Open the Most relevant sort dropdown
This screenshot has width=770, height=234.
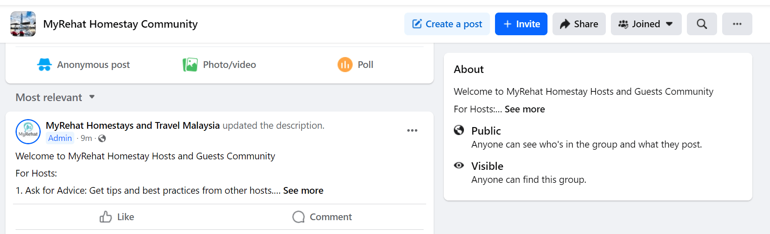click(x=55, y=97)
